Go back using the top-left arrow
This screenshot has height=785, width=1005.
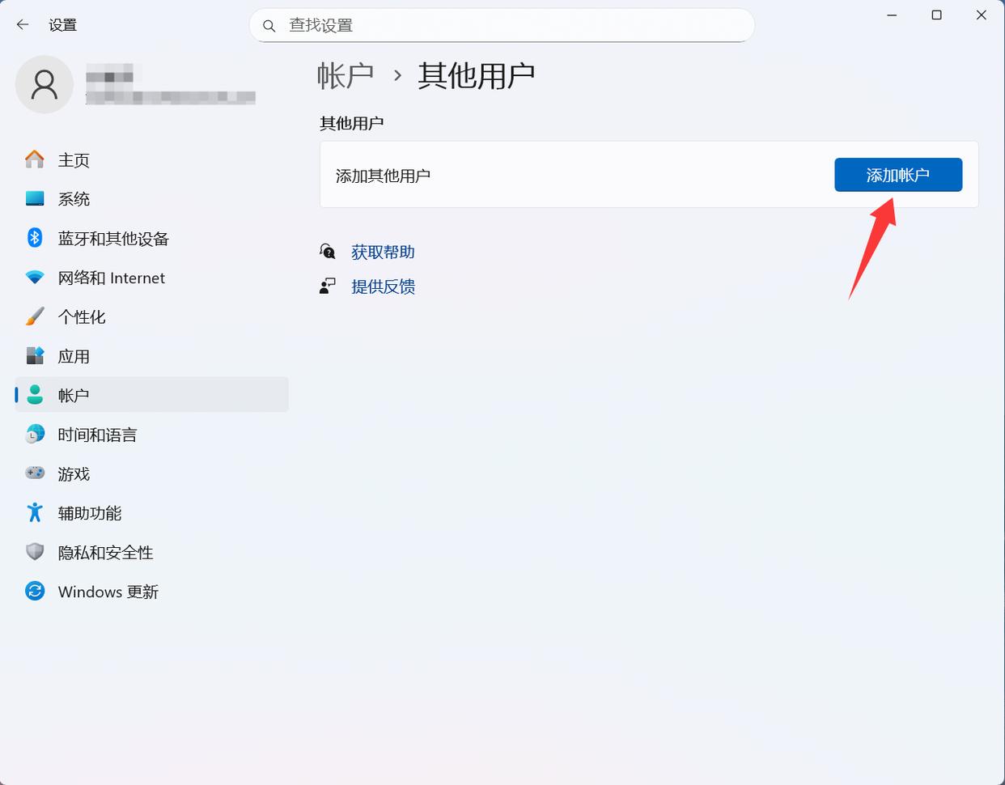23,25
